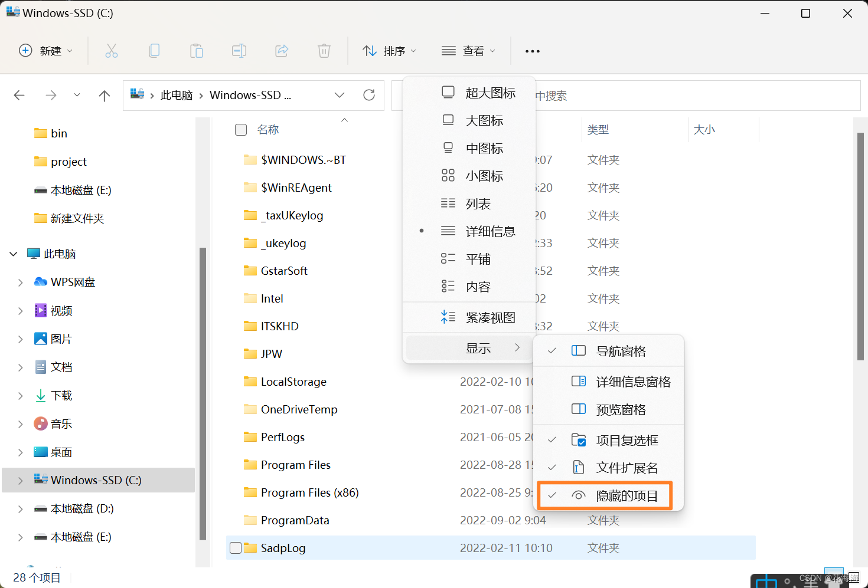Viewport: 868px width, 588px height.
Task: Click the 下载 download icon
Action: tap(41, 395)
